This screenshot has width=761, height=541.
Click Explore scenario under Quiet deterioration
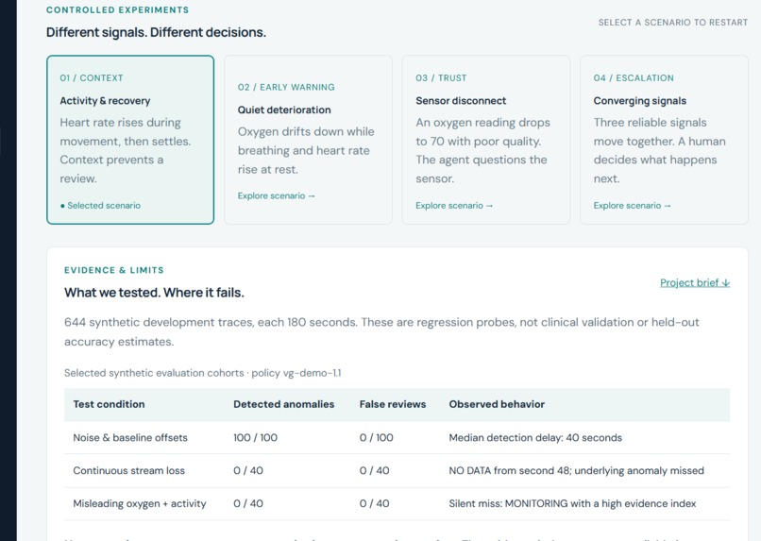pyautogui.click(x=276, y=196)
